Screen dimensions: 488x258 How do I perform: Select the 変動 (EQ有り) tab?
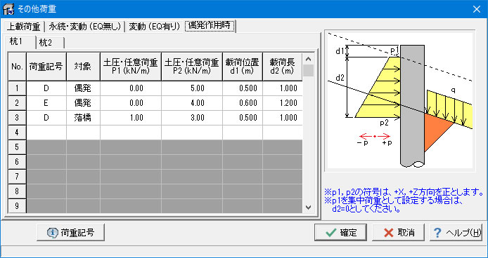[155, 27]
